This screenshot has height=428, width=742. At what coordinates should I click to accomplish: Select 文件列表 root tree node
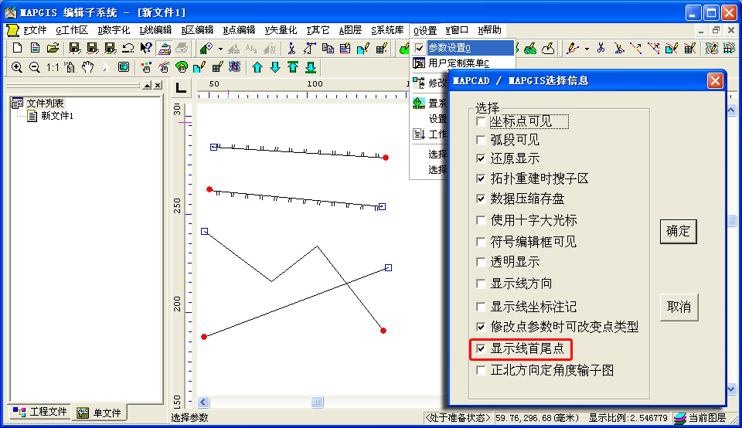[45, 103]
